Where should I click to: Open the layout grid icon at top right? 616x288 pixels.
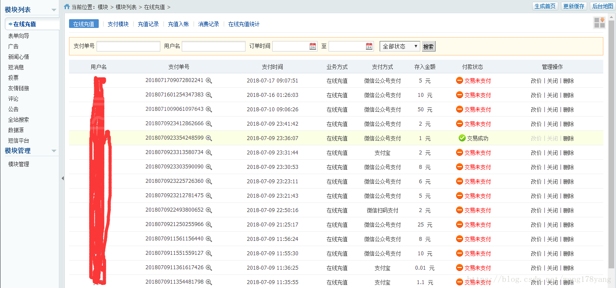point(599,23)
